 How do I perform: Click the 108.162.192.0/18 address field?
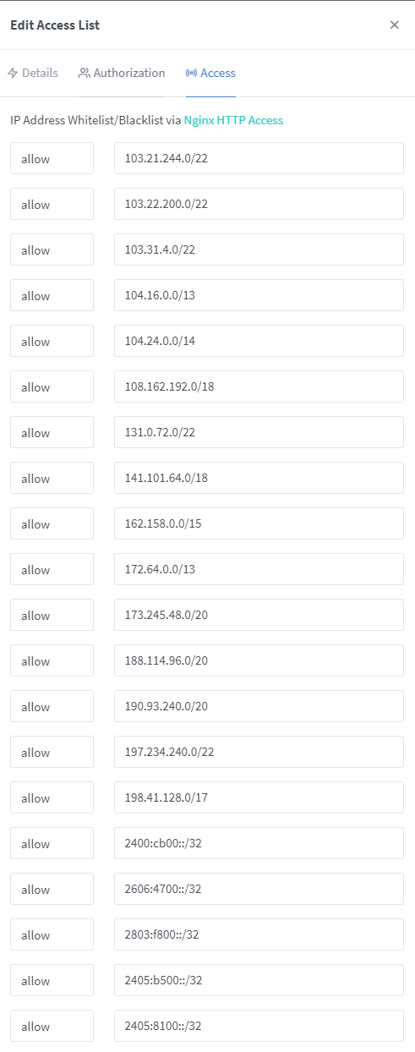259,387
